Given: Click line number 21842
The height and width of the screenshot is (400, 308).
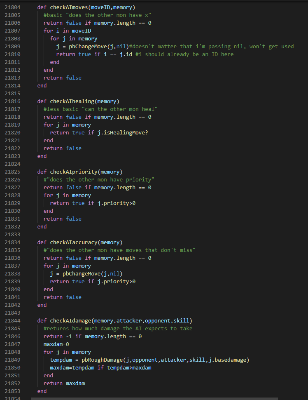Looking at the screenshot, I should [x=12, y=305].
